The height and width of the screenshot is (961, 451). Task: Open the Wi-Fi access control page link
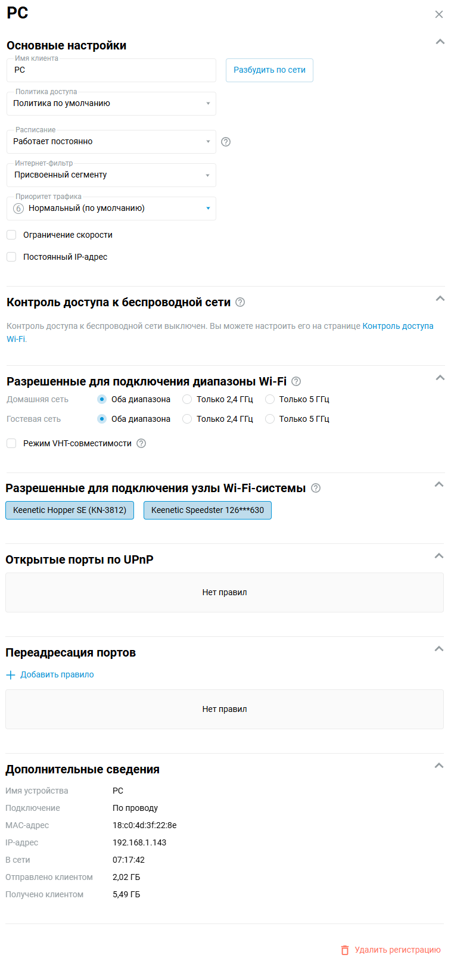click(397, 326)
